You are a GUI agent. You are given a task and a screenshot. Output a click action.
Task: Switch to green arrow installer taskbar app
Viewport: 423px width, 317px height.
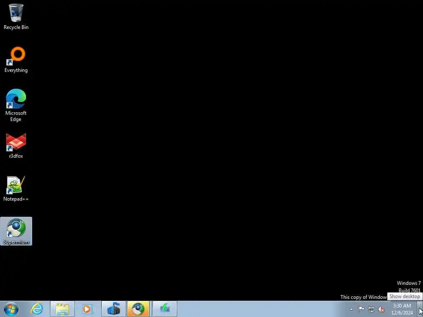point(165,309)
